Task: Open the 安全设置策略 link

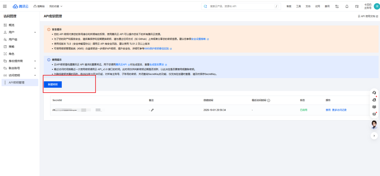Action: click(199, 39)
